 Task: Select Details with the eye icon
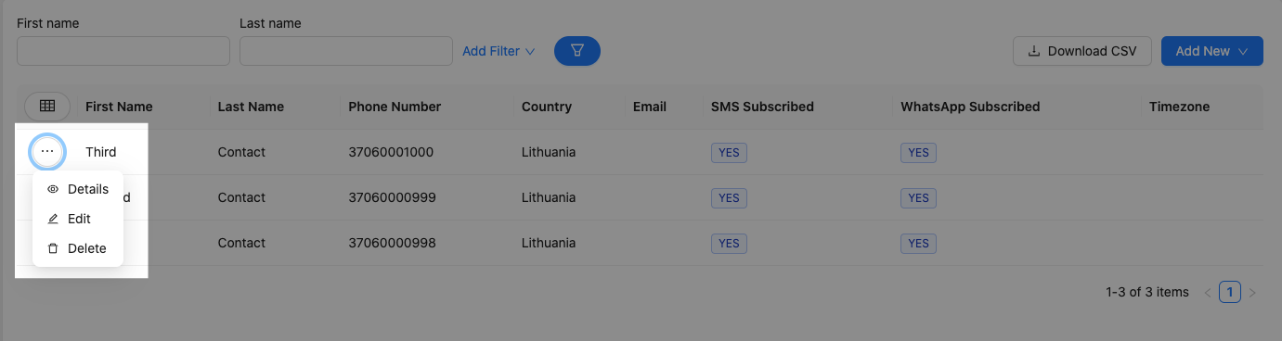(78, 189)
